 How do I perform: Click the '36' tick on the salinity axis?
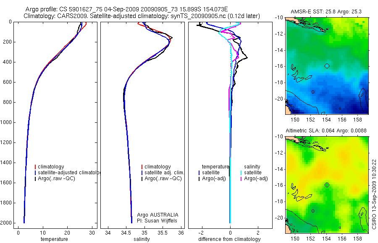[x=181, y=233]
